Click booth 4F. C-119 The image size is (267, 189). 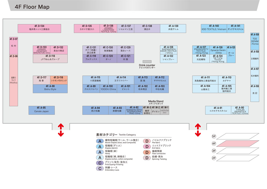(91, 59)
